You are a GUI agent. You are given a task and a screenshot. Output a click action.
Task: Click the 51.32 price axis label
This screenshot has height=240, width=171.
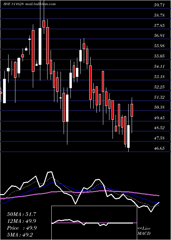coord(159,97)
